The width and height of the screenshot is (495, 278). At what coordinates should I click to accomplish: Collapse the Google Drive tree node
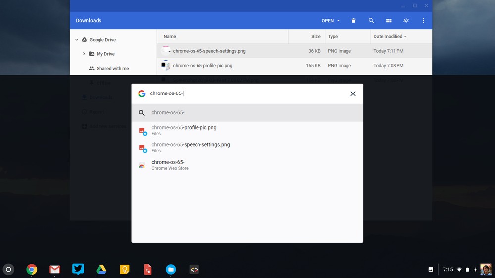click(76, 40)
